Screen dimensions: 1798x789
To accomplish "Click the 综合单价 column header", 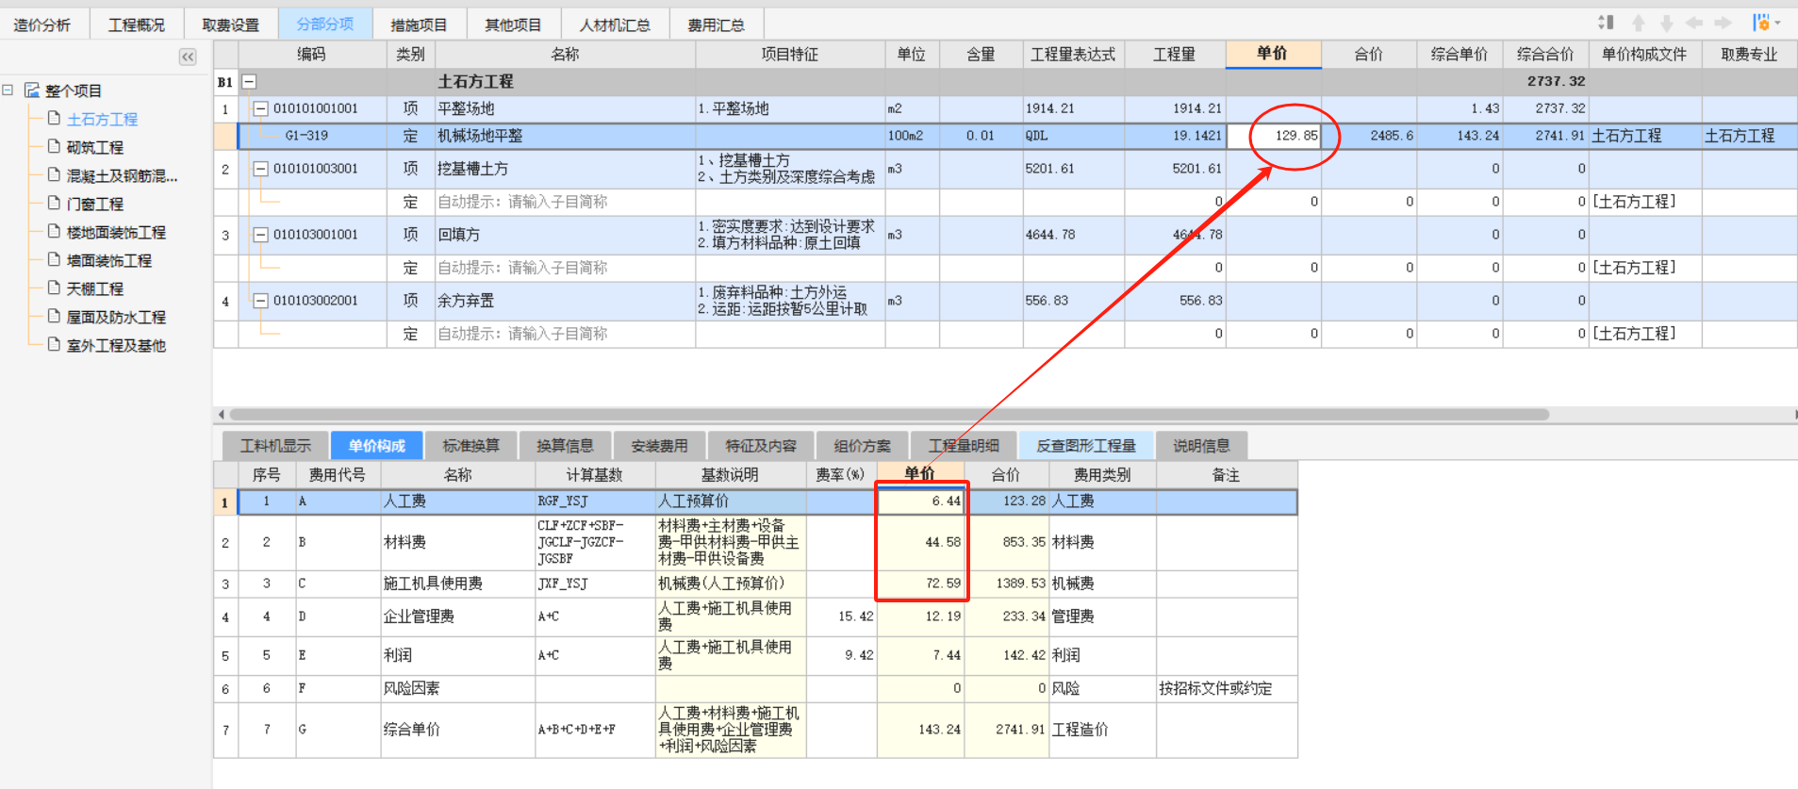I will tap(1460, 55).
